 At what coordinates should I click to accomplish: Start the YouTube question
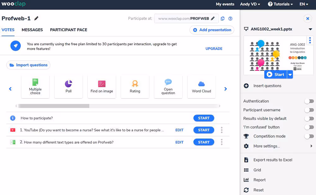[x=204, y=130]
